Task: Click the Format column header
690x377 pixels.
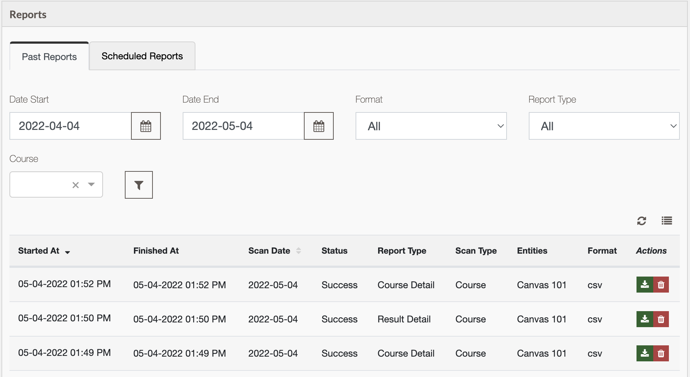Action: coord(602,251)
